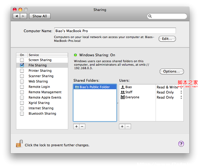200x168 pixels.
Task: Select Biao's Public Folder in Shared Folders
Action: coord(95,87)
